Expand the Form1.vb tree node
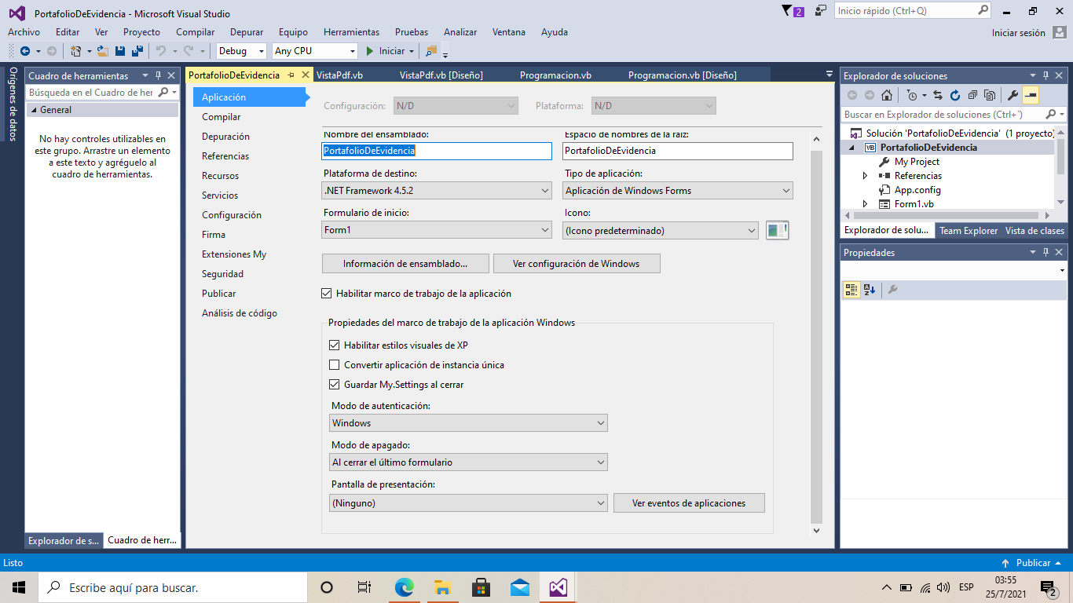The height and width of the screenshot is (603, 1073). click(866, 204)
